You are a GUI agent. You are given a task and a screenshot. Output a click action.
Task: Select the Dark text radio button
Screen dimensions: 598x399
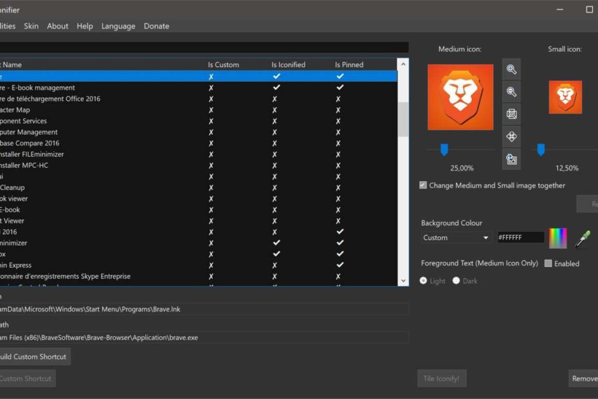tap(456, 281)
